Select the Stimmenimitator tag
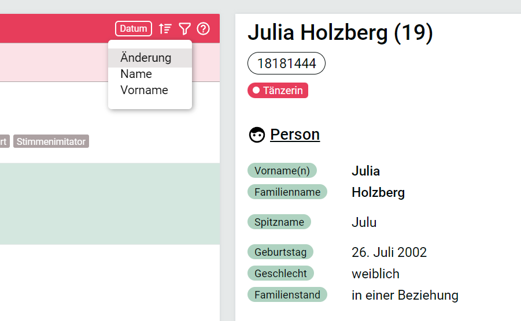The height and width of the screenshot is (321, 521). coord(51,141)
